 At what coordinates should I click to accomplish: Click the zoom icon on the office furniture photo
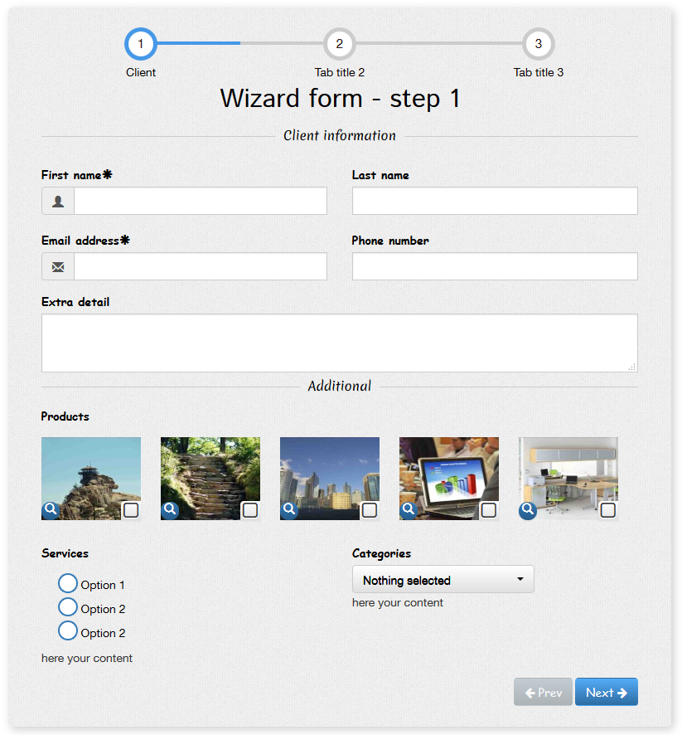click(x=528, y=509)
